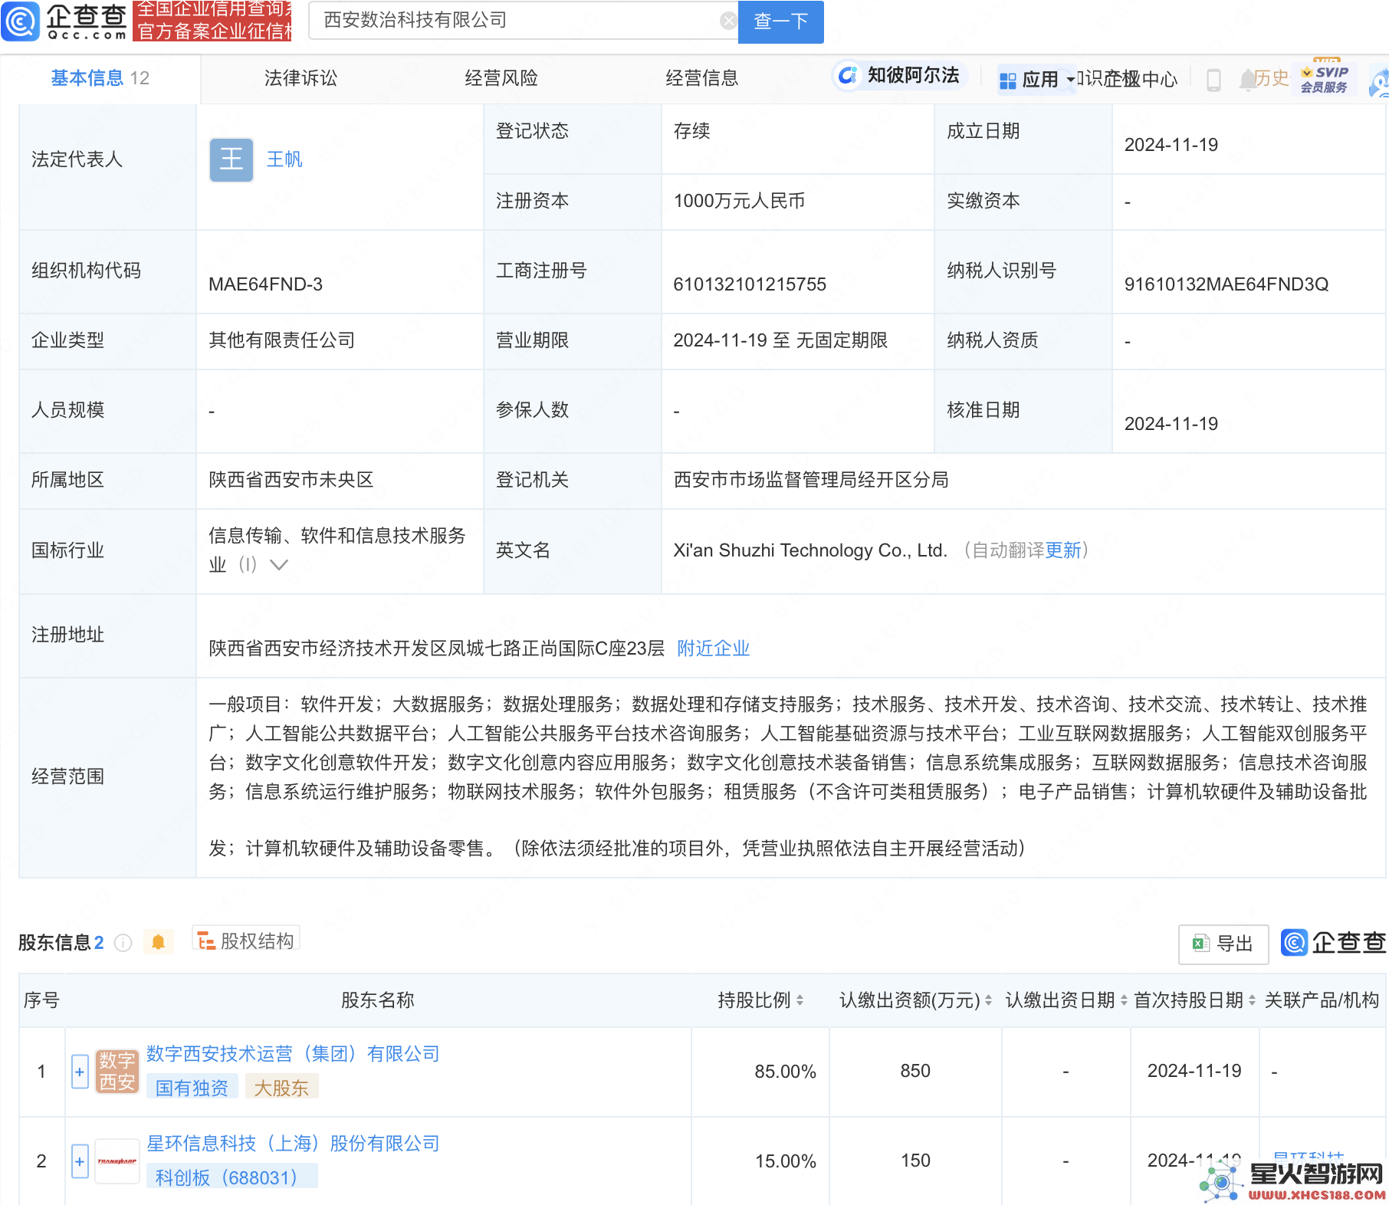The width and height of the screenshot is (1389, 1205).
Task: Click Transwarp shareholder logo thumbnail
Action: 117,1161
